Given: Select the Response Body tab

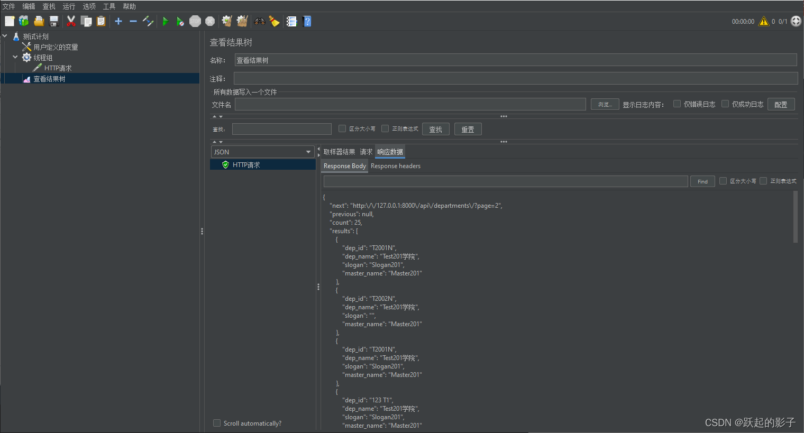Looking at the screenshot, I should [345, 166].
